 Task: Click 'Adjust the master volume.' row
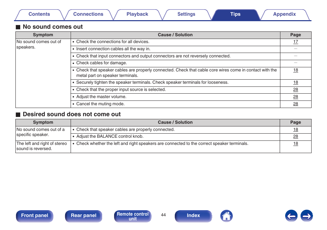[x=175, y=97]
